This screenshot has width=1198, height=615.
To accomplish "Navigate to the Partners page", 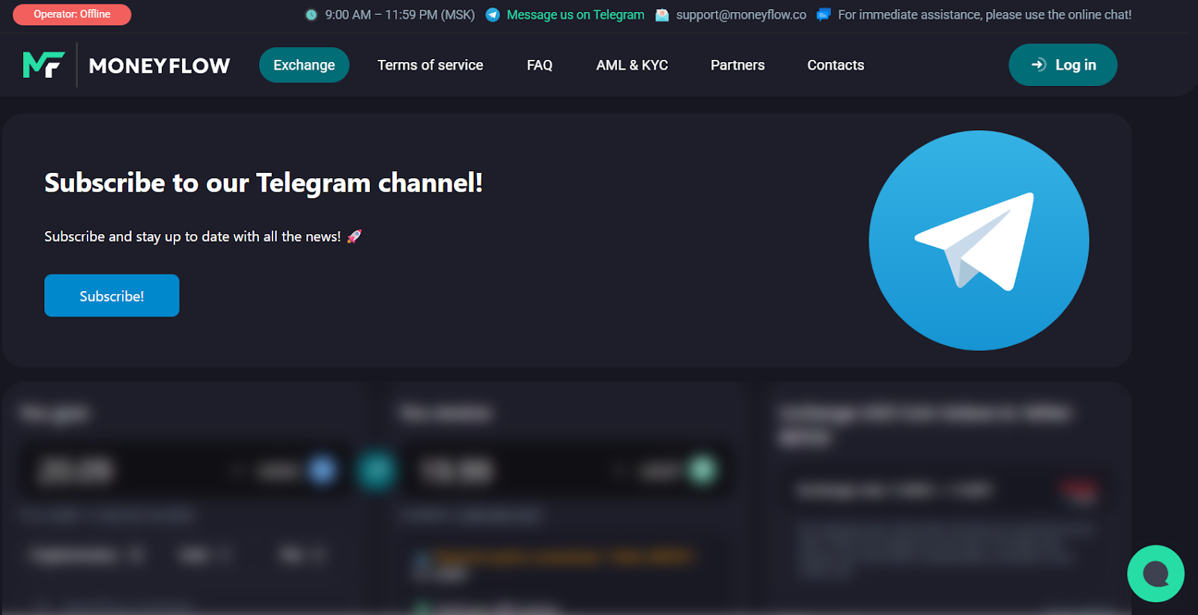I will click(x=738, y=65).
